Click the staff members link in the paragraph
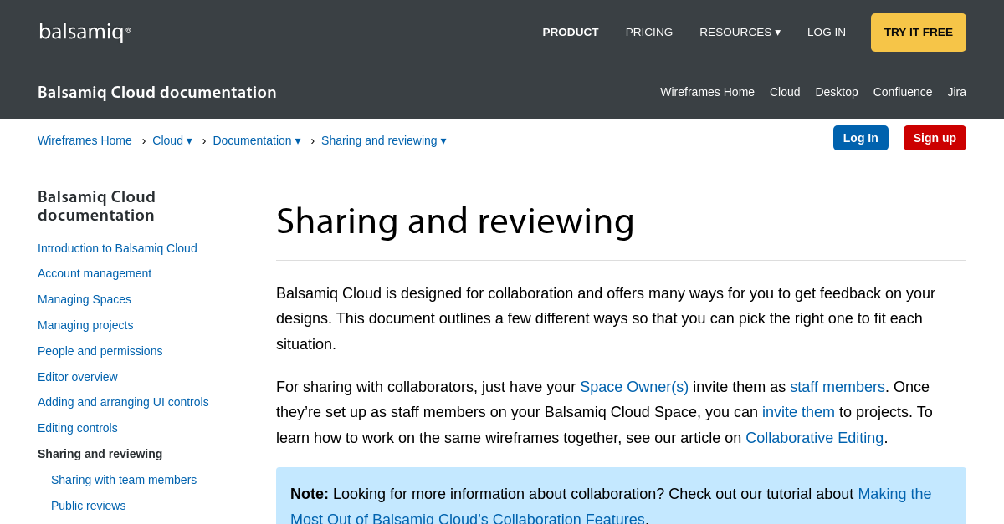This screenshot has width=1004, height=524. (x=837, y=387)
